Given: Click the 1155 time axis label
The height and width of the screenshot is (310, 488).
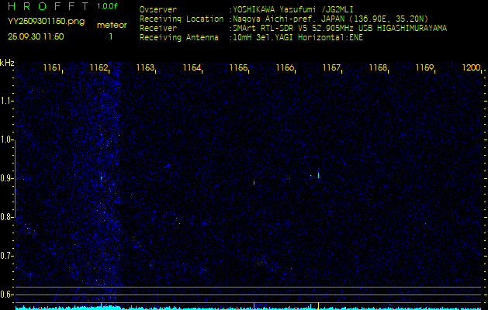Looking at the screenshot, I should 239,67.
